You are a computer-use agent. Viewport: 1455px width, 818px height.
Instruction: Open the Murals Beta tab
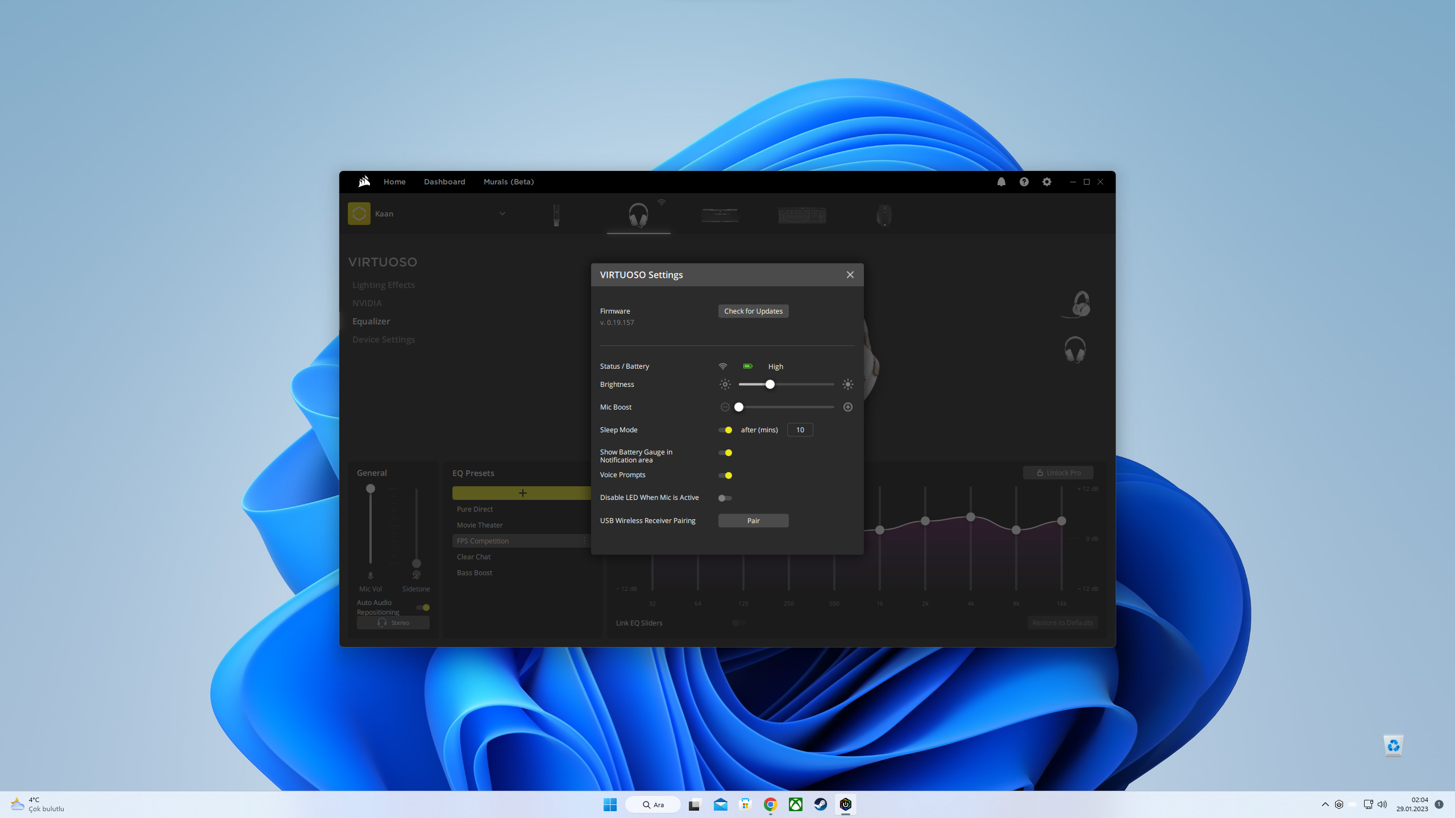[x=508, y=181]
